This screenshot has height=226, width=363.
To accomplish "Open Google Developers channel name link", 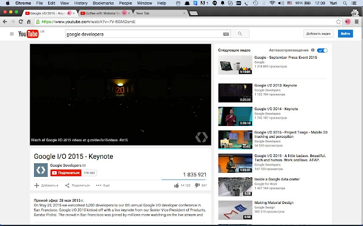I will click(x=66, y=166).
